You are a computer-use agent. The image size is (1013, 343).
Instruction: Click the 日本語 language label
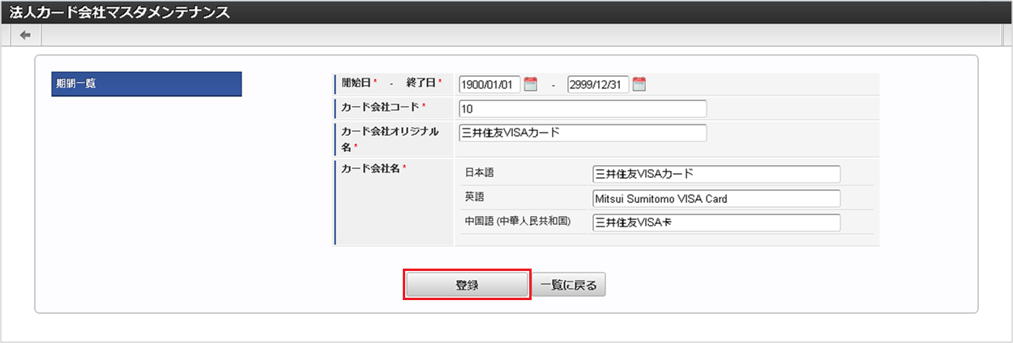pos(479,173)
